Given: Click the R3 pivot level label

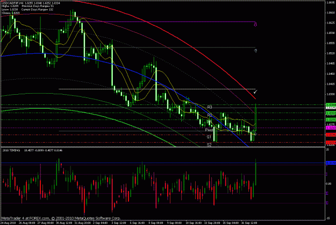Looking at the screenshot, I should [x=210, y=107].
